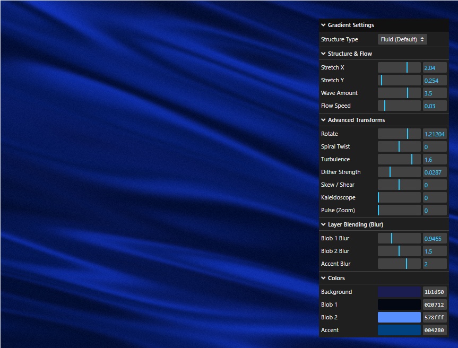Click the Kaleidoscope slider

coord(399,197)
